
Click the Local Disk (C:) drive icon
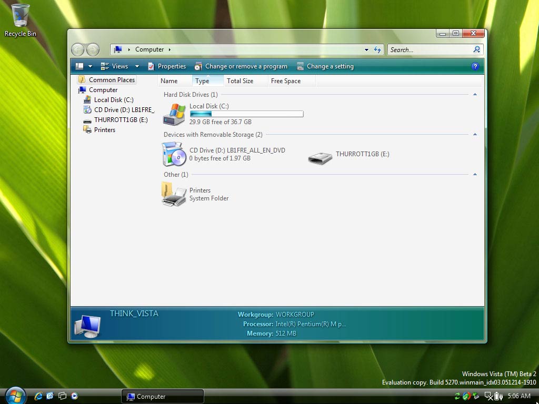point(174,114)
